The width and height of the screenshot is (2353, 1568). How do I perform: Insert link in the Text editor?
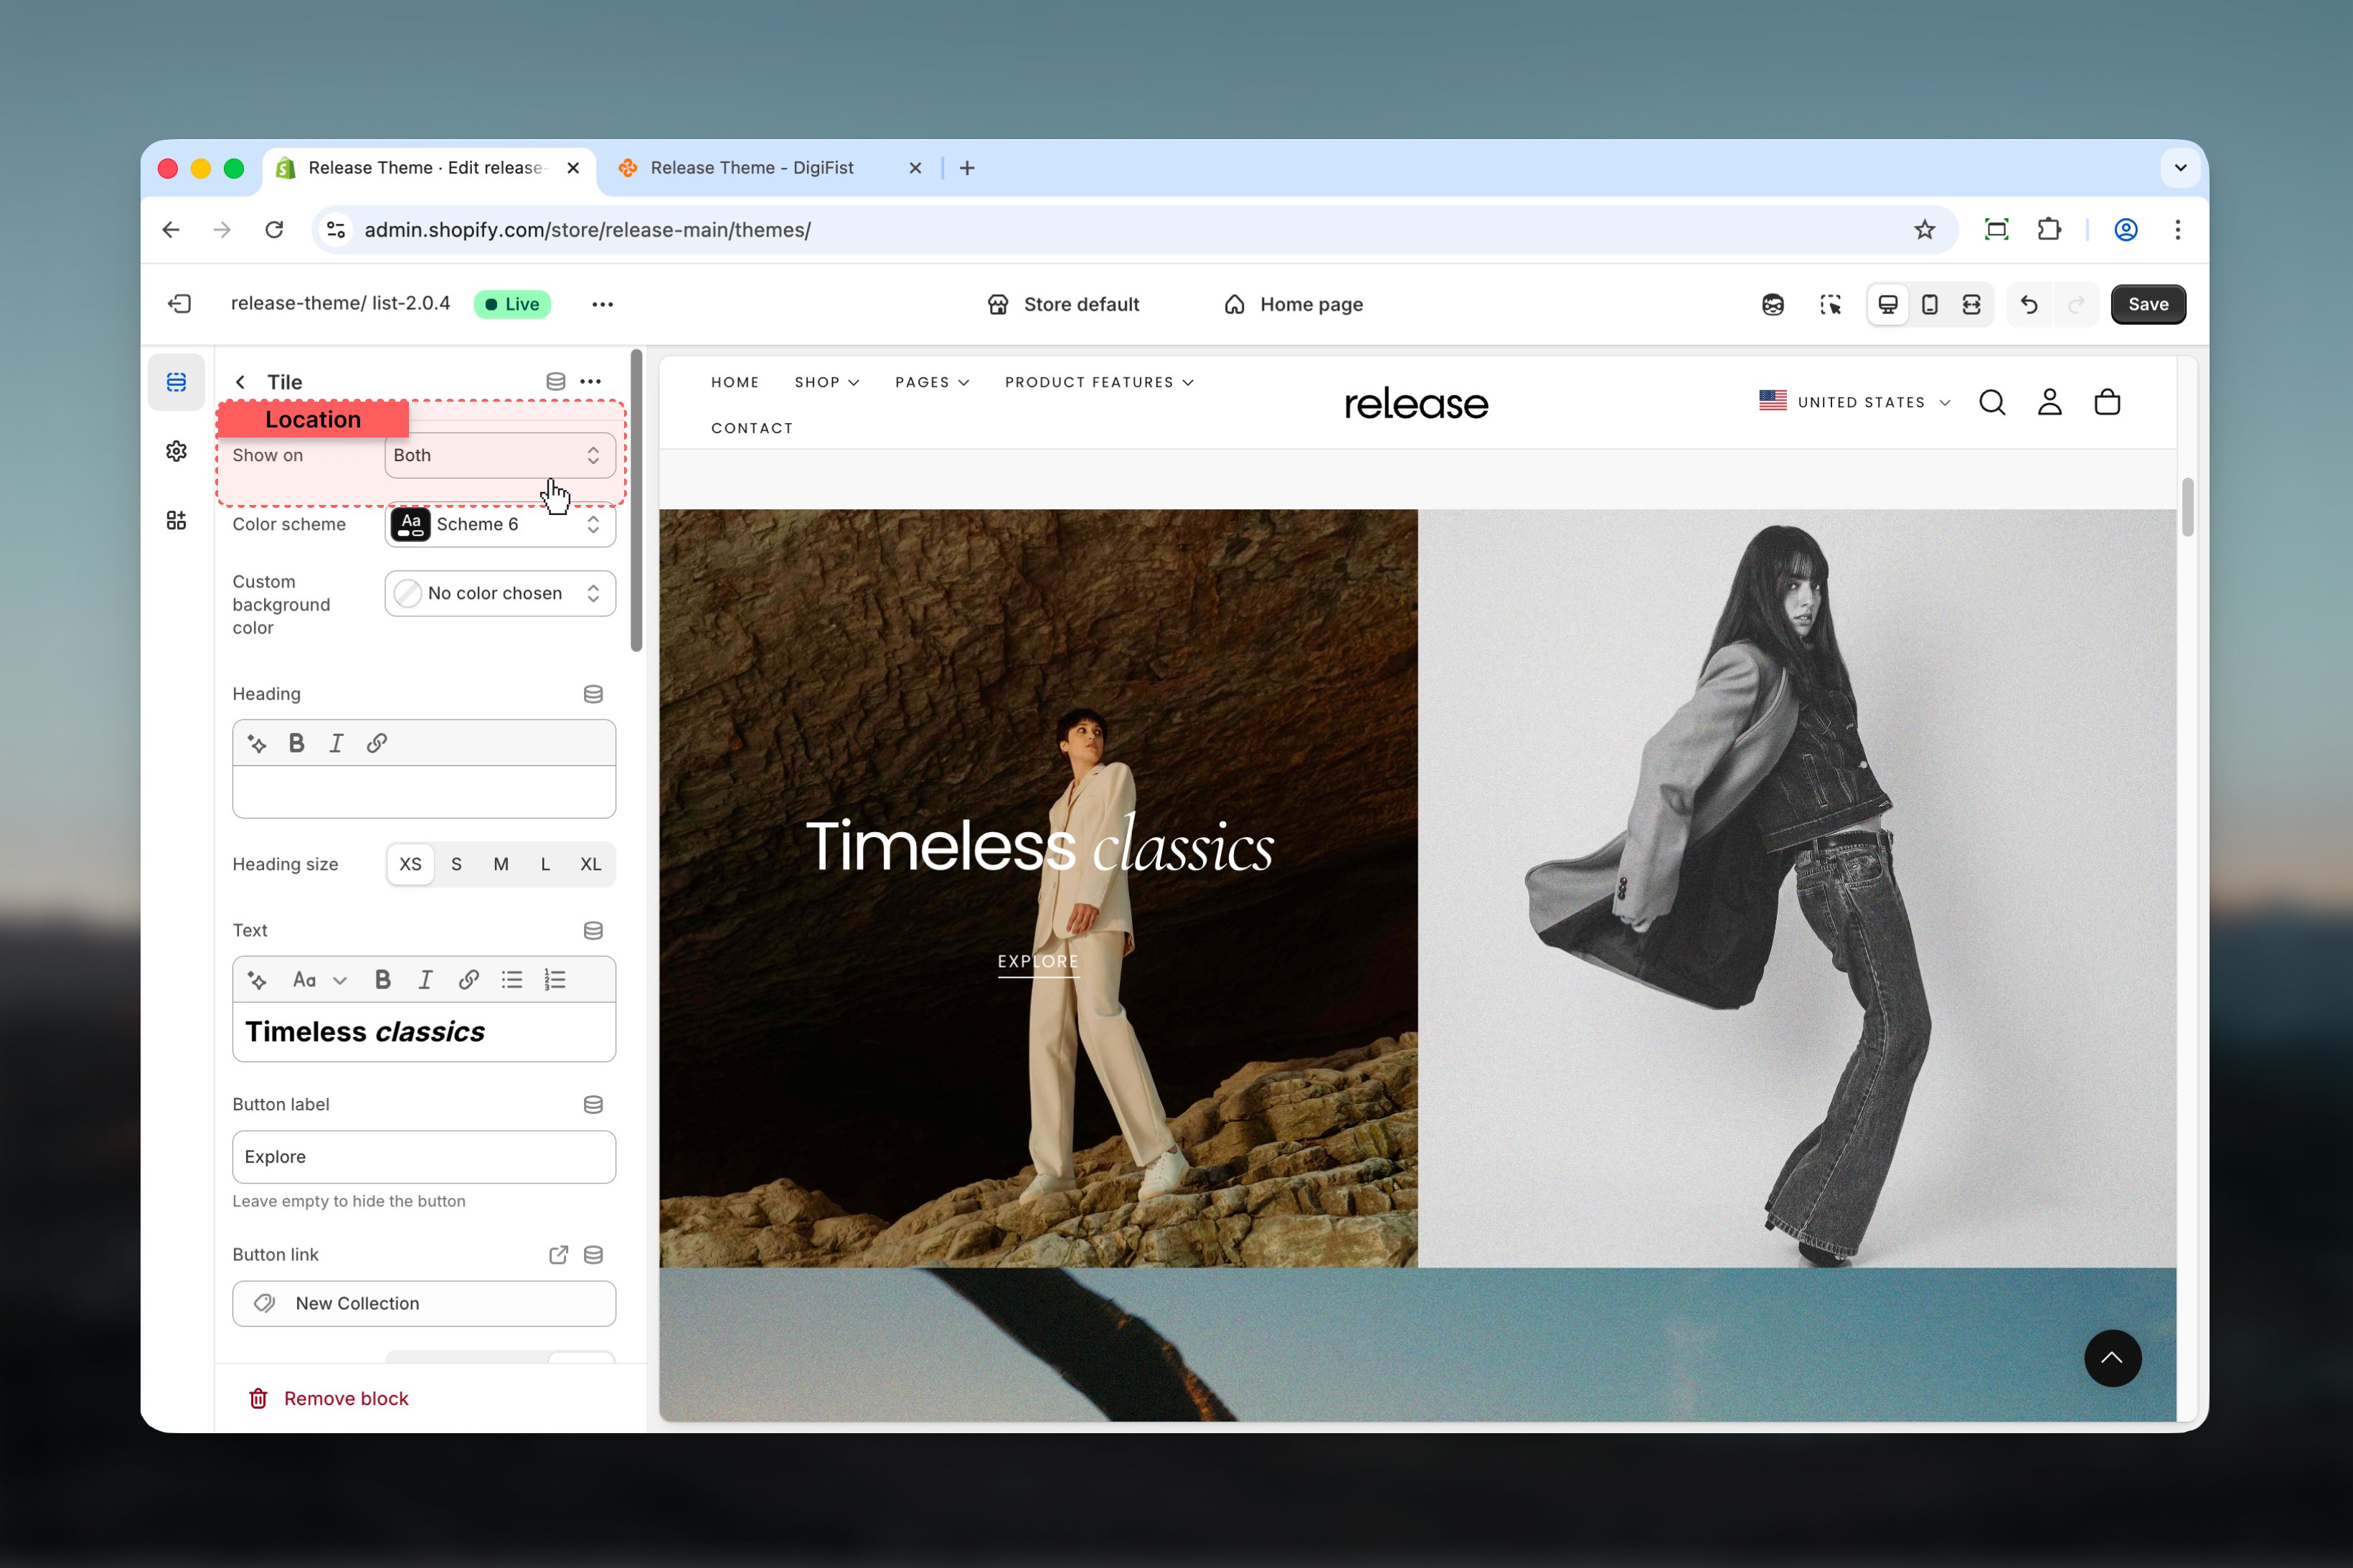point(468,980)
